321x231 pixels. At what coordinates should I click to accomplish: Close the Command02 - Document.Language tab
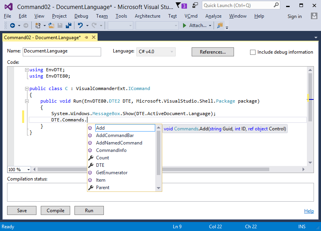point(94,37)
